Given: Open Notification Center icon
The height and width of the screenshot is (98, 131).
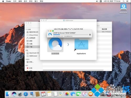Looking at the screenshot, I should (x=127, y=1).
